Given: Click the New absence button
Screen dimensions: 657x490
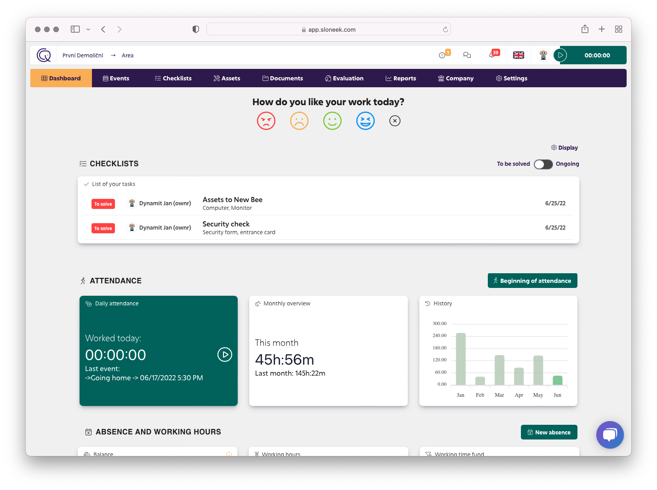Looking at the screenshot, I should coord(548,432).
